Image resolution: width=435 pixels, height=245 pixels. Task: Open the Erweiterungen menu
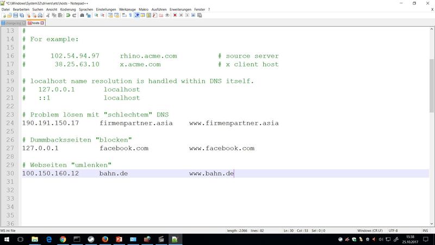pos(181,9)
